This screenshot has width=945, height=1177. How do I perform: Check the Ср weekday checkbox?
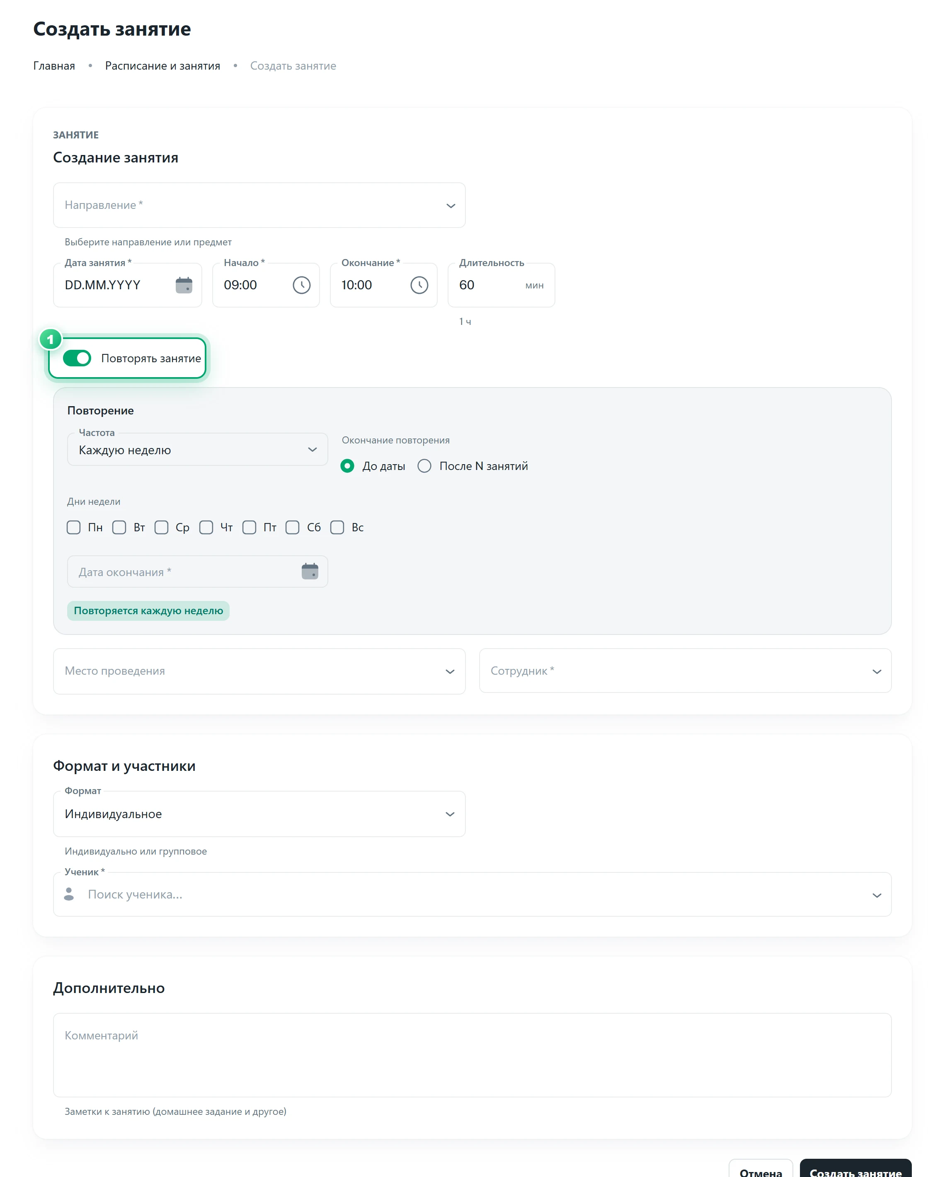(161, 527)
